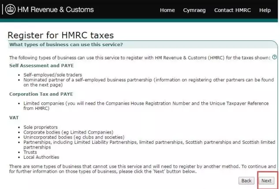
Task: Click the HM Revenue & Customs title text
Action: [56, 10]
